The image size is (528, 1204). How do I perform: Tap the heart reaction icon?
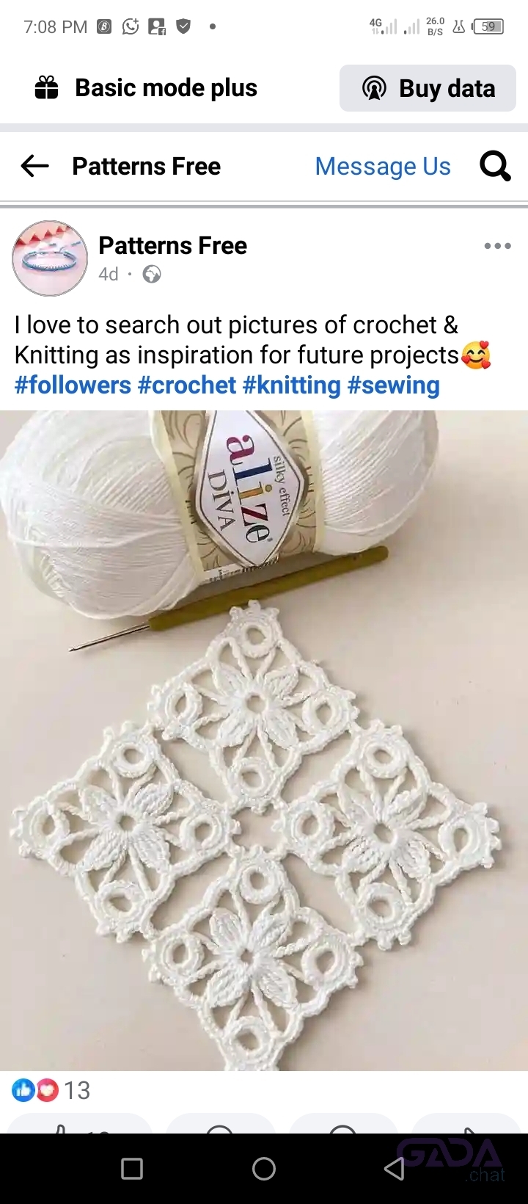(47, 1090)
